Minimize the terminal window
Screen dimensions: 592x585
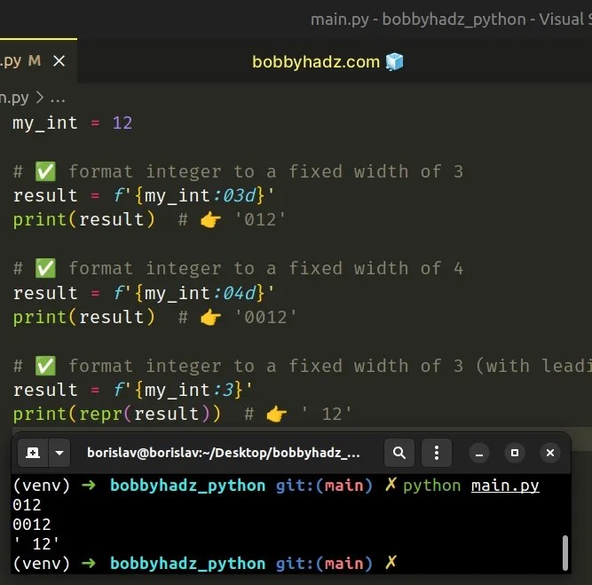(x=479, y=453)
